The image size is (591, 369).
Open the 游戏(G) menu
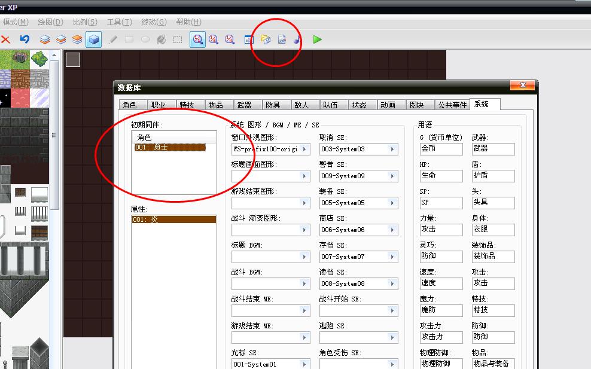click(x=154, y=22)
